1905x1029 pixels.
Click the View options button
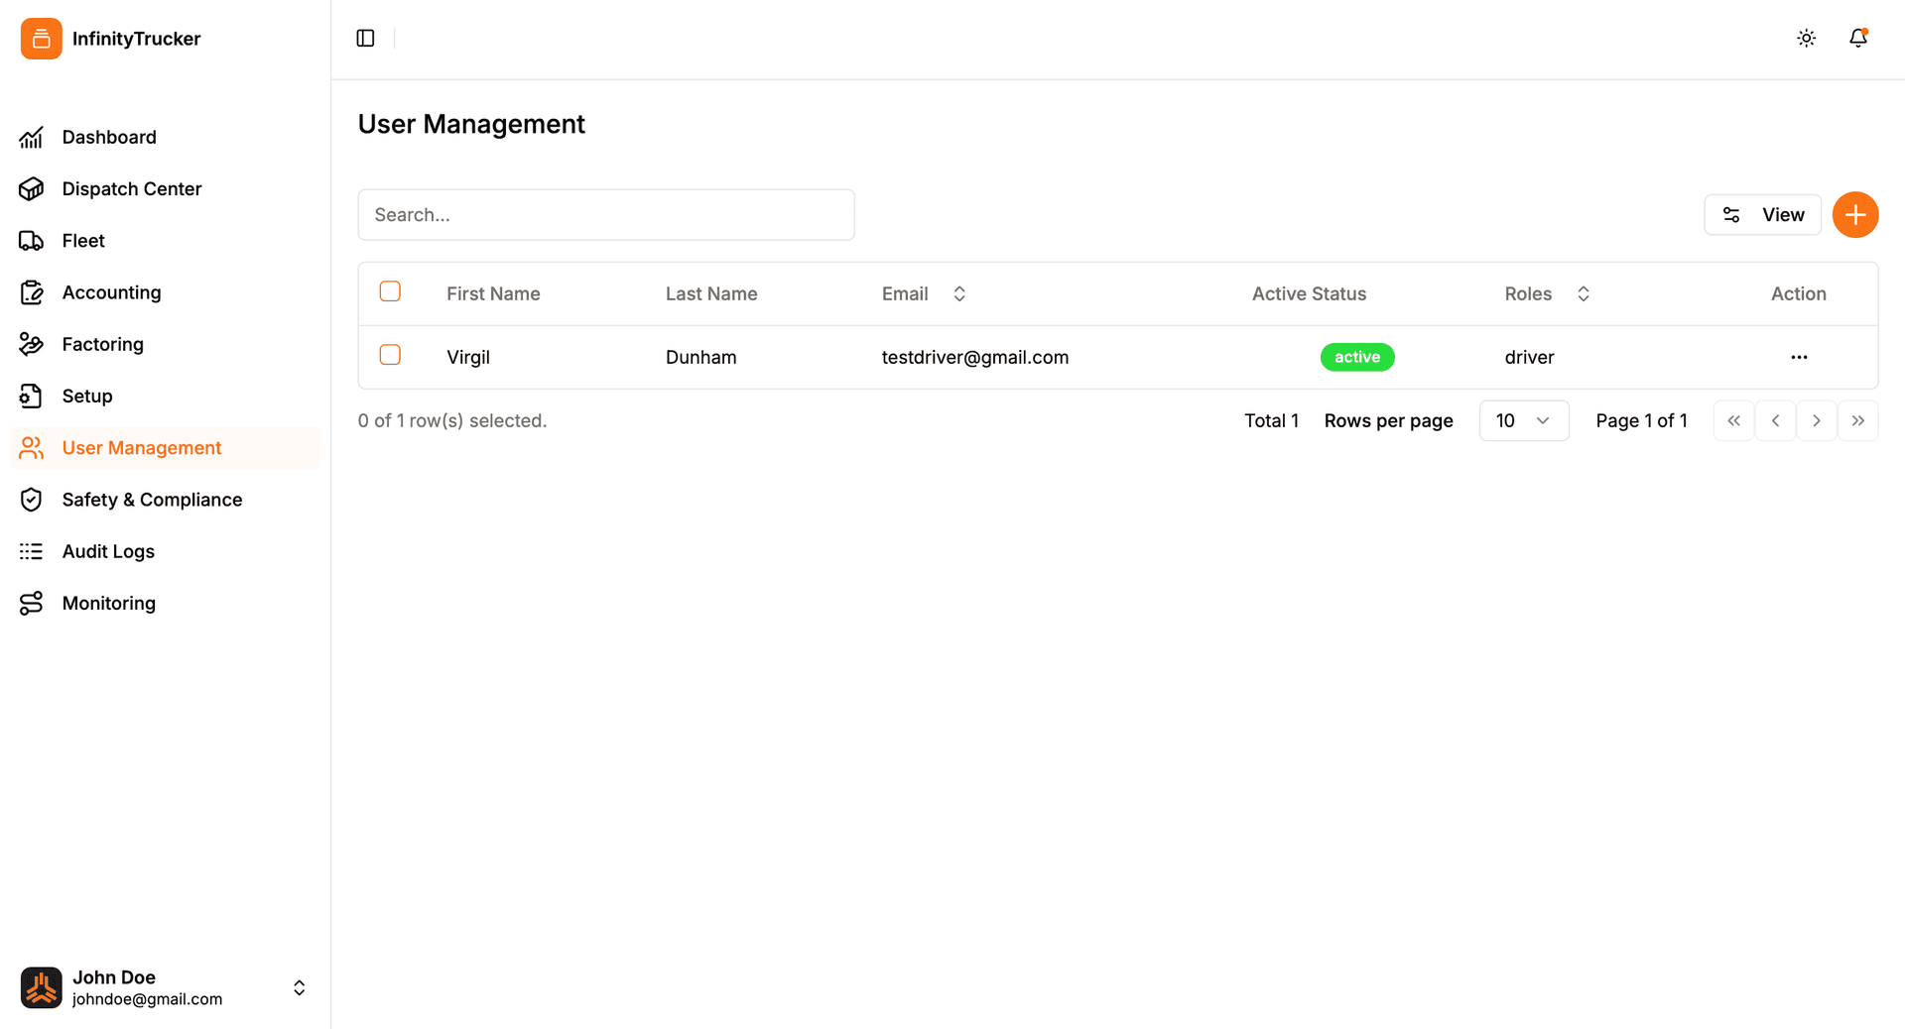[x=1763, y=214]
